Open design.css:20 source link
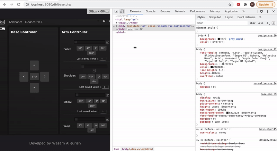Screen dimensions: 277x151 [267, 36]
